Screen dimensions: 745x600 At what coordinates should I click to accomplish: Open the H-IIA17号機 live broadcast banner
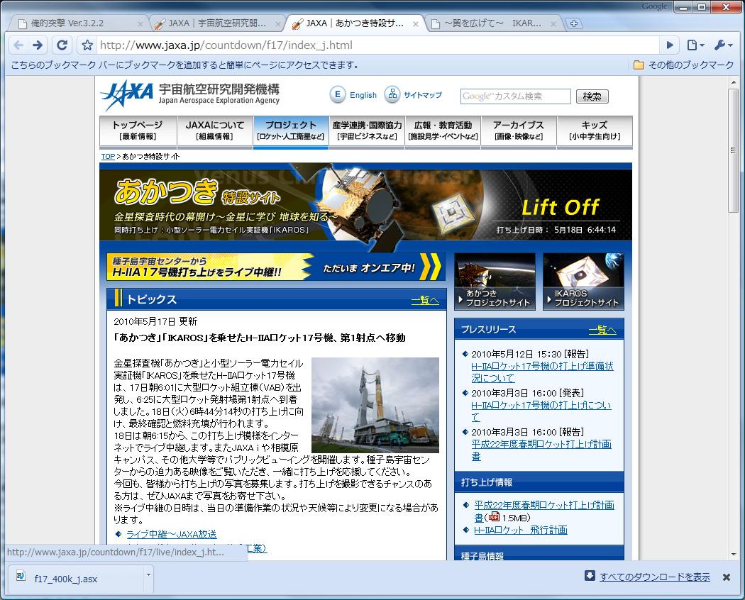(275, 267)
